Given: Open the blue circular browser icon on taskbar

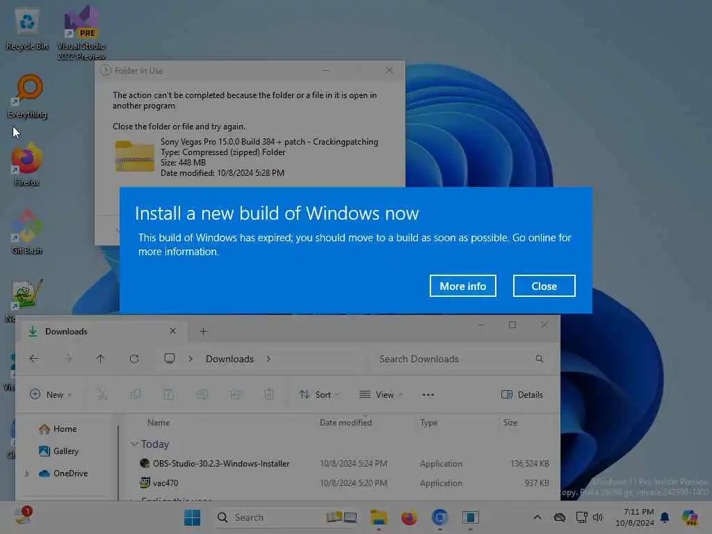Looking at the screenshot, I should (x=439, y=517).
